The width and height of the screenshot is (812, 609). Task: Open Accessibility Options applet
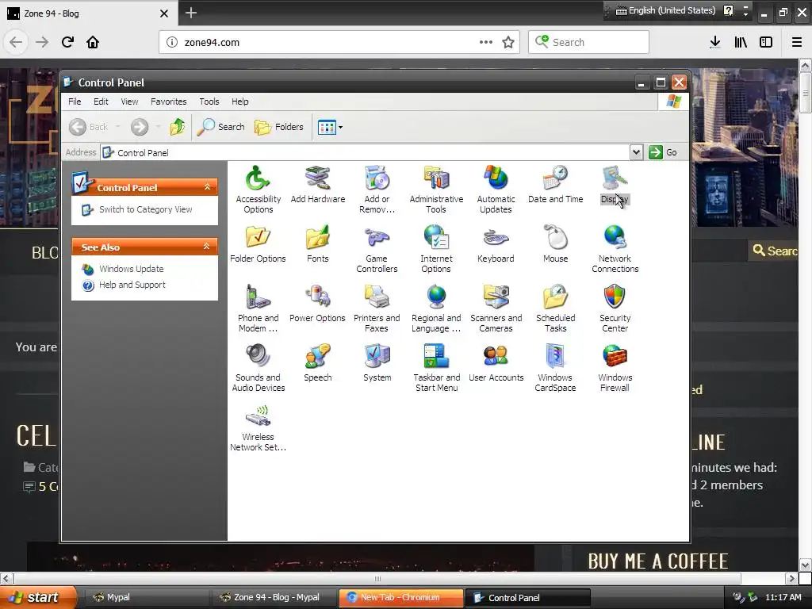[x=258, y=189]
